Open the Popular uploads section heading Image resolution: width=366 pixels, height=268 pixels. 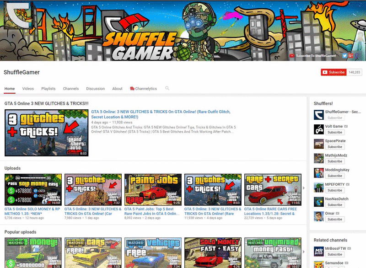click(20, 232)
